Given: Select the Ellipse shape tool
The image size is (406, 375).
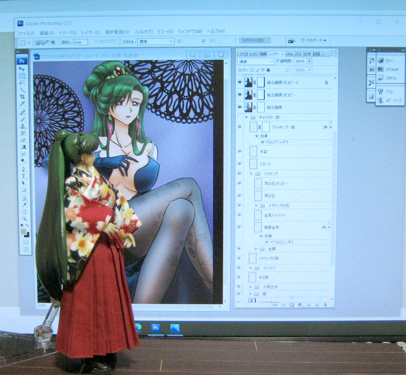Looking at the screenshot, I should pyautogui.click(x=24, y=190).
